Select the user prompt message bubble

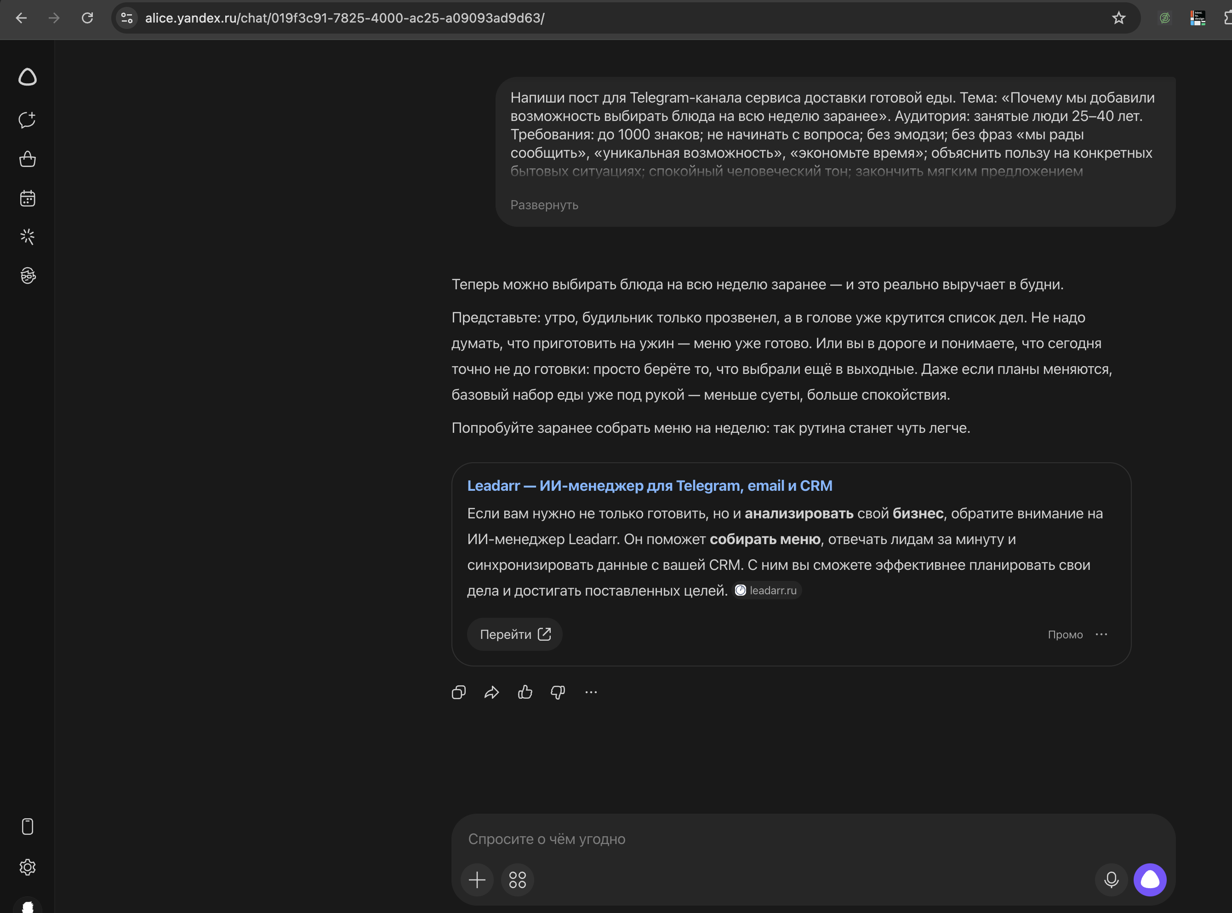pyautogui.click(x=835, y=151)
